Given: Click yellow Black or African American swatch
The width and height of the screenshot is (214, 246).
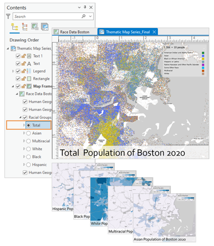Looking at the screenshot, I should (203, 59).
